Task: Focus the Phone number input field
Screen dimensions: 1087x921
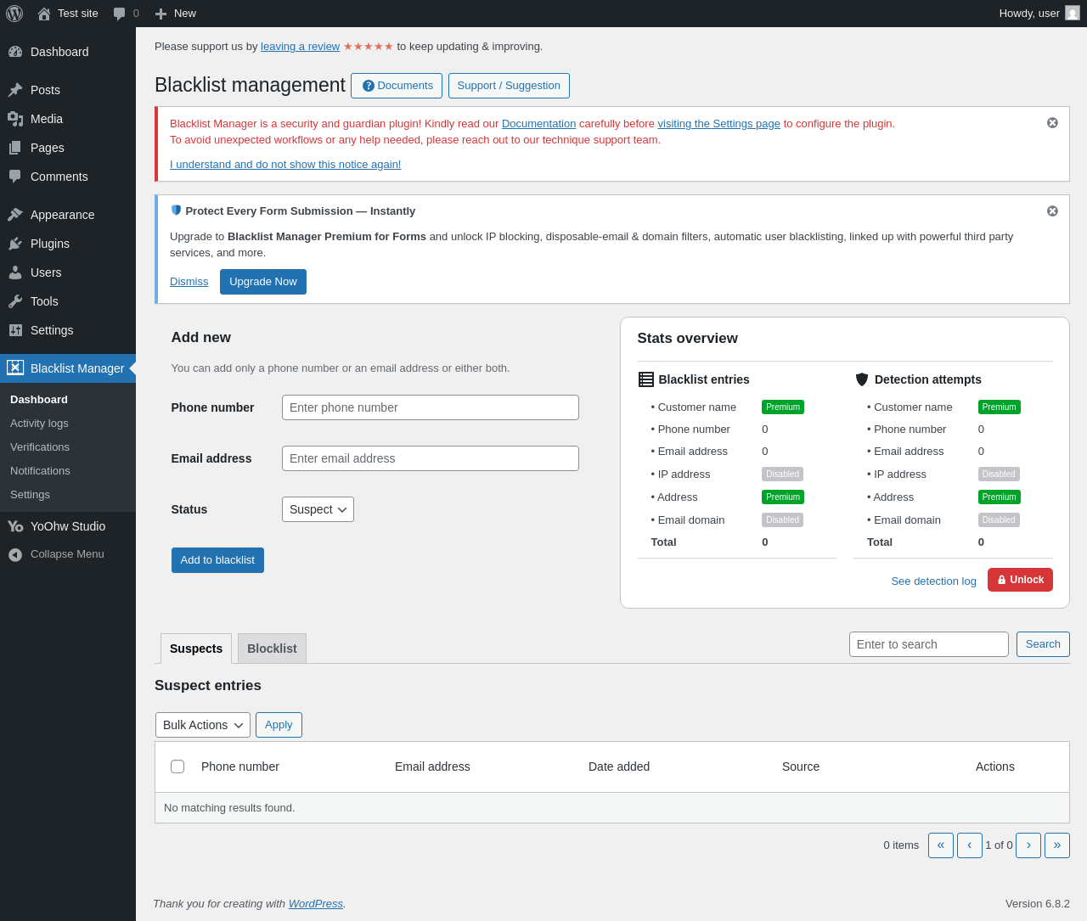Action: 431,407
